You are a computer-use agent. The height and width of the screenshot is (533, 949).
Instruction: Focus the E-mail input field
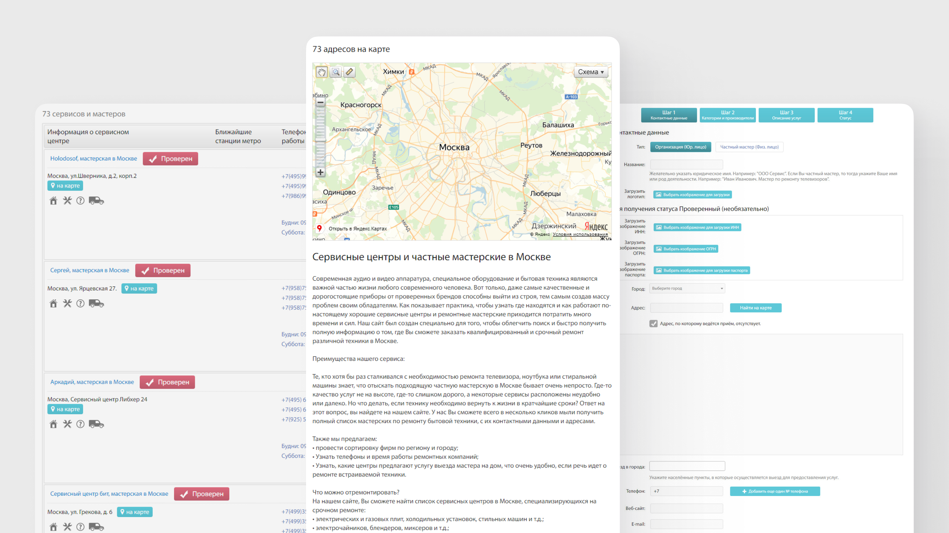[686, 524]
